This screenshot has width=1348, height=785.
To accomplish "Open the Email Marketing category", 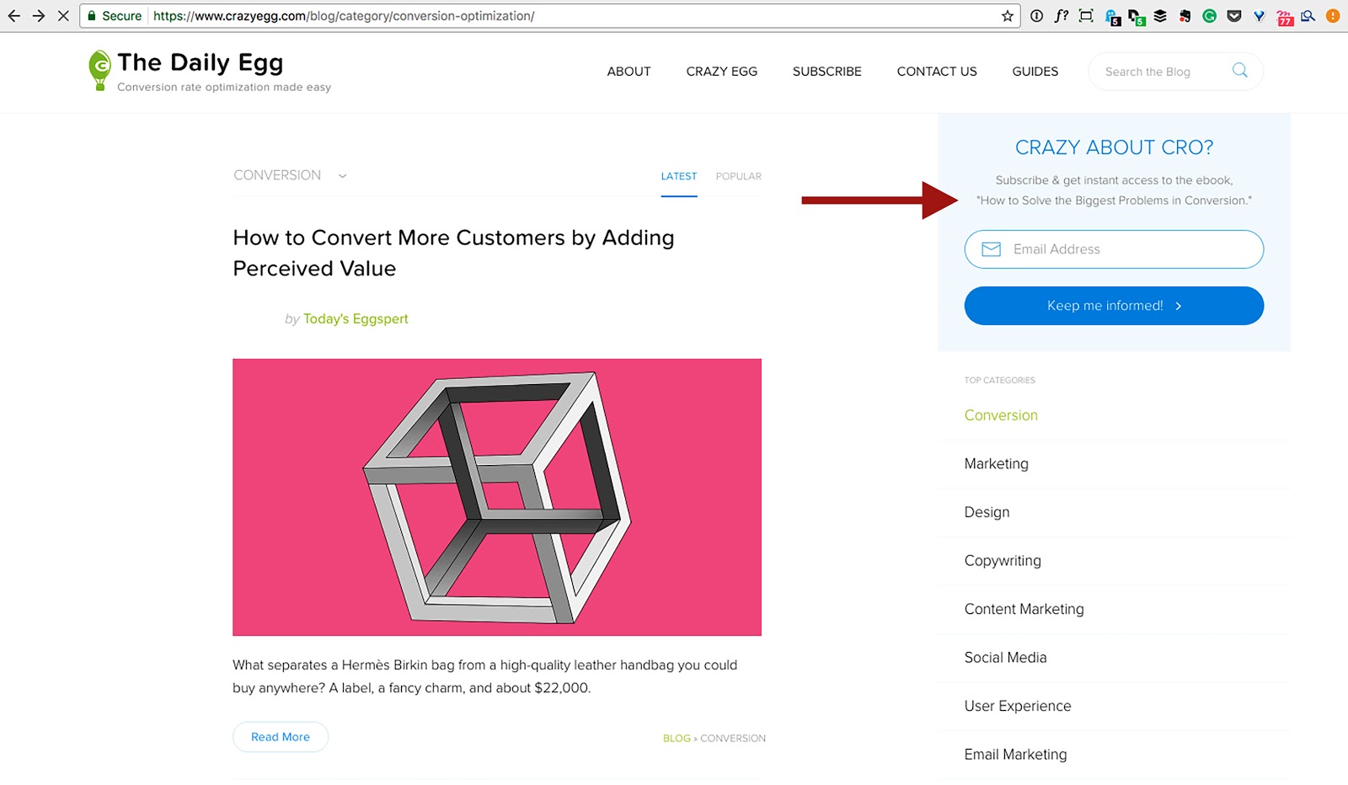I will tap(1015, 755).
